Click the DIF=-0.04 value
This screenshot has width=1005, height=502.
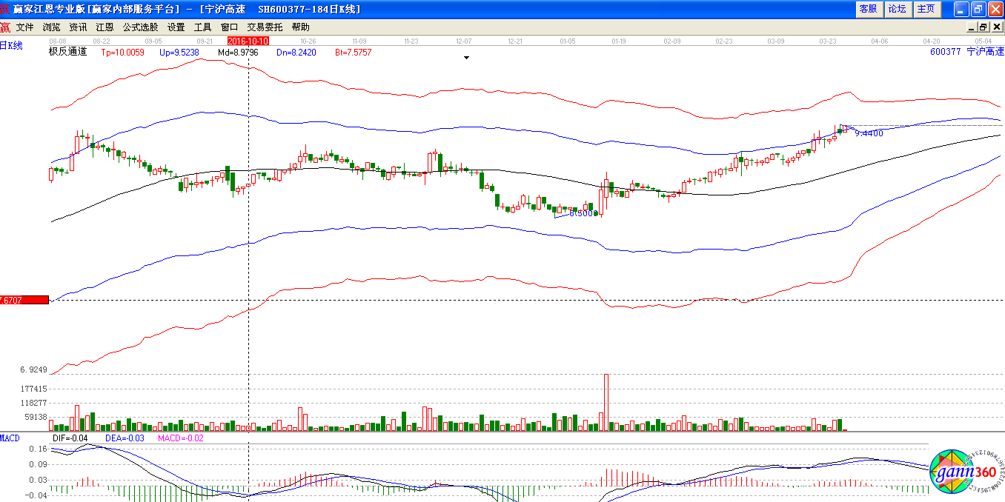pos(70,438)
